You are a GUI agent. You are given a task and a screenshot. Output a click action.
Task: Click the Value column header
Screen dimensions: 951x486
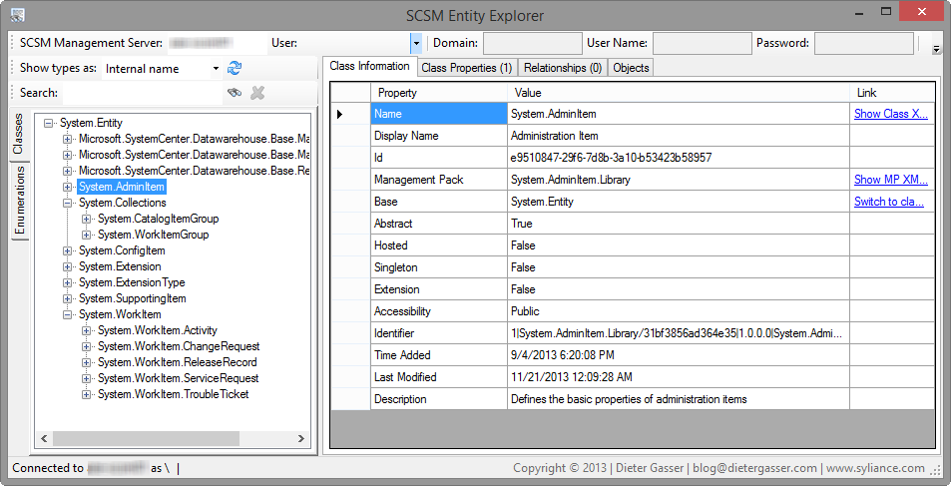678,93
